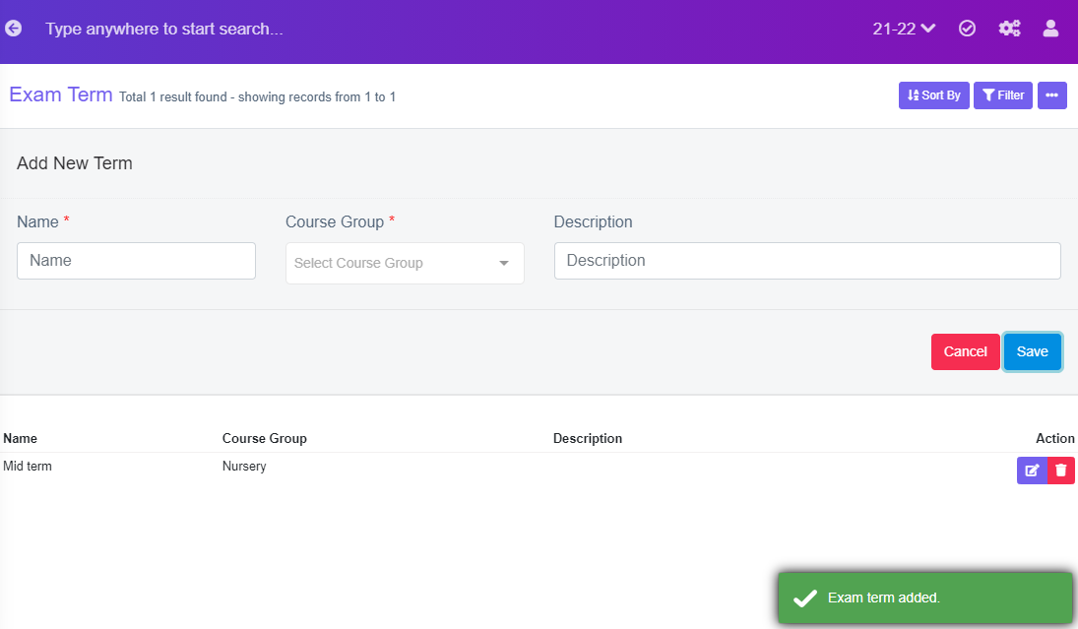This screenshot has height=629, width=1078.
Task: Click the Action column header
Action: point(1054,439)
